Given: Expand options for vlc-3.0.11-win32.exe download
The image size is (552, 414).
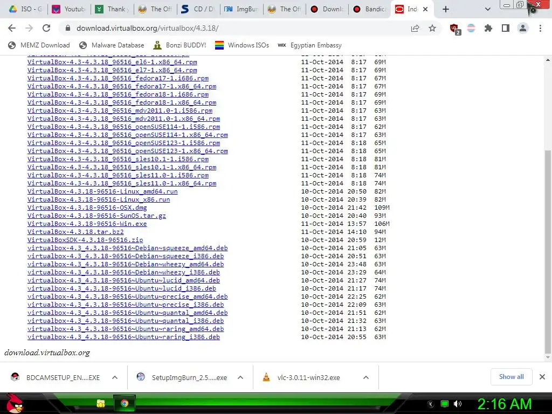Looking at the screenshot, I should coord(366,378).
